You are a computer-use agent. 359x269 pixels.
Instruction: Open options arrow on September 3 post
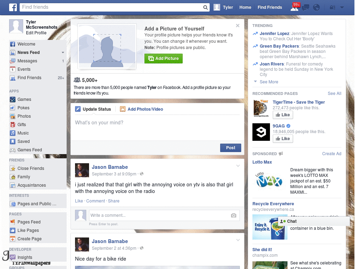(238, 166)
